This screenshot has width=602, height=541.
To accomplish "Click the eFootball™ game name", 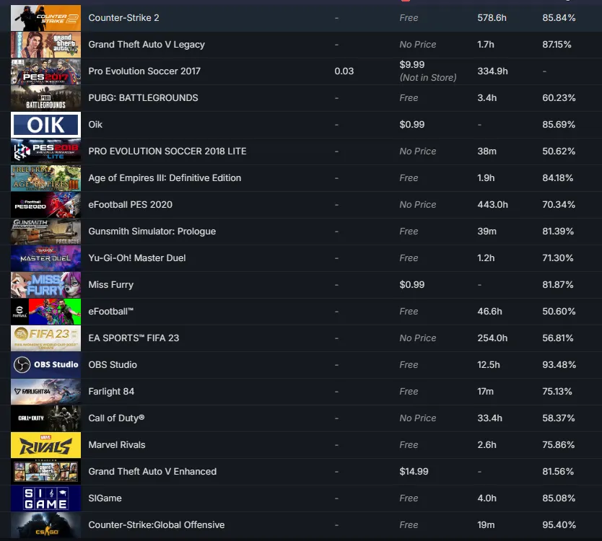I will pyautogui.click(x=111, y=311).
